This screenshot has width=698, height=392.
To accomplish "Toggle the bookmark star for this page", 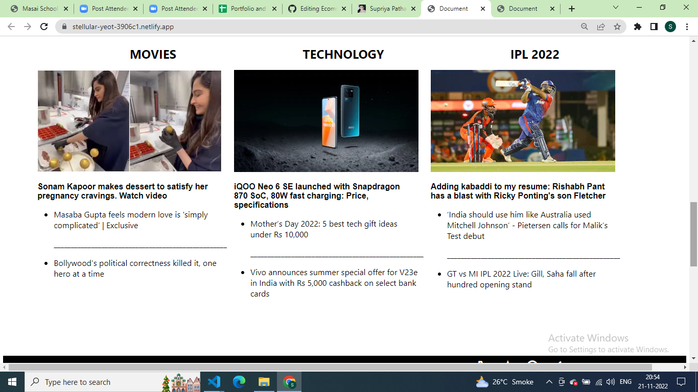I will [x=617, y=27].
